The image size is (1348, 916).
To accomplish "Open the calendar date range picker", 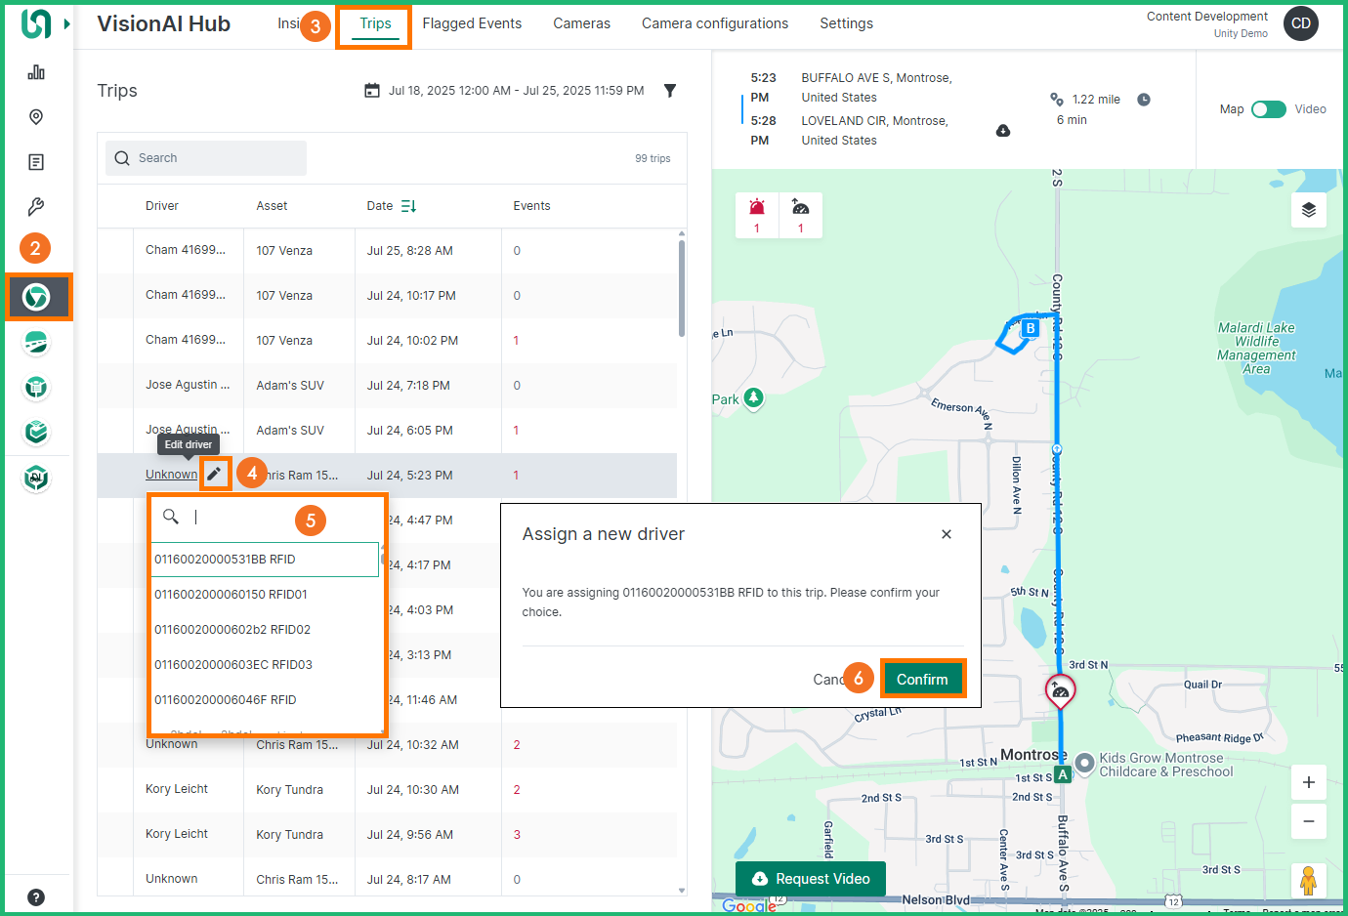I will (374, 90).
